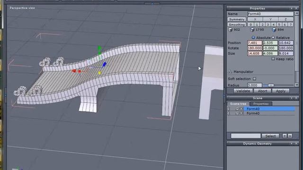Click the edge count icon showing 1795

click(x=252, y=30)
